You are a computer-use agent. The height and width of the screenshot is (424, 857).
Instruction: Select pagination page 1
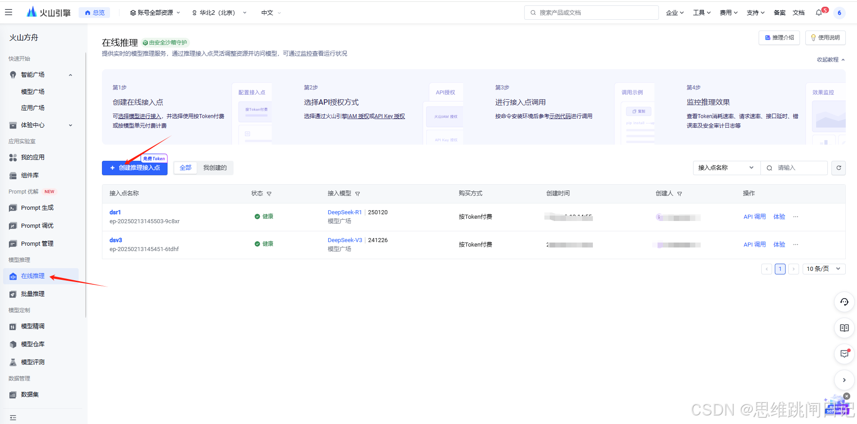point(780,269)
